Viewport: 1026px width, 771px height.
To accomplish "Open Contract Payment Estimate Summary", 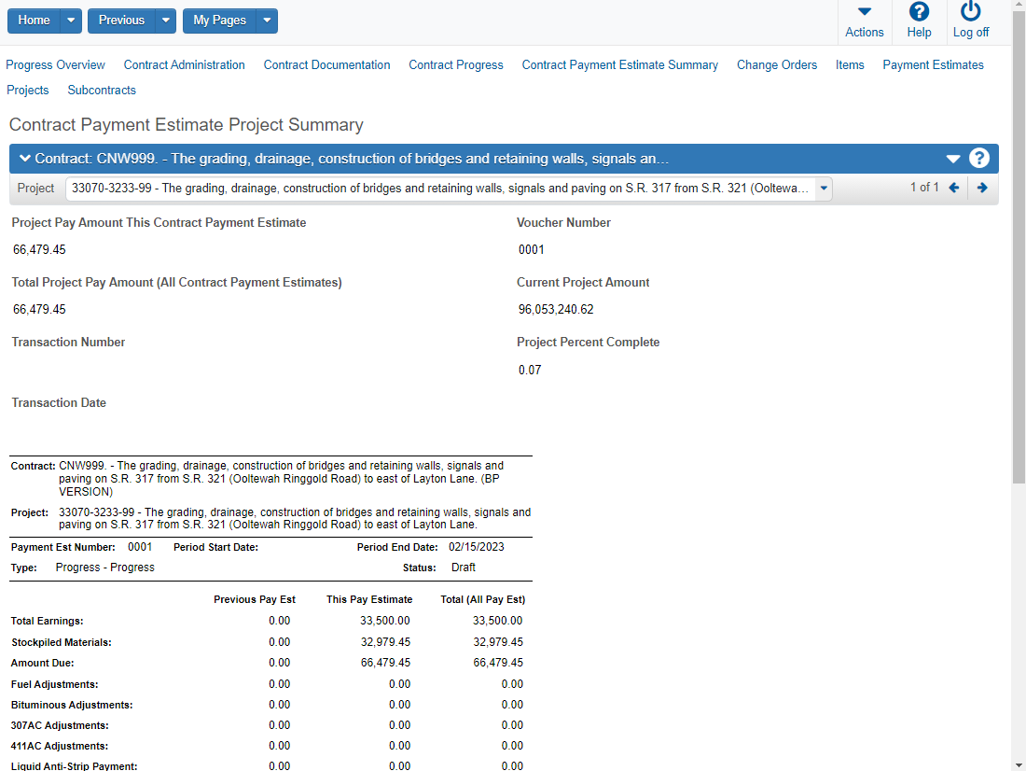I will [x=620, y=64].
